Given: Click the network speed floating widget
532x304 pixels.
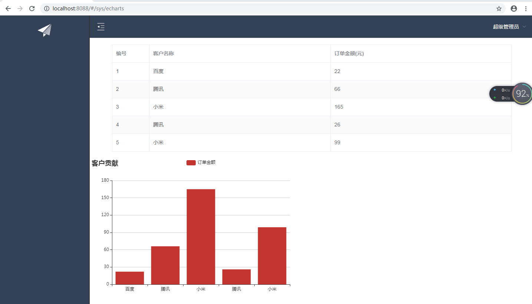Looking at the screenshot, I should click(502, 94).
